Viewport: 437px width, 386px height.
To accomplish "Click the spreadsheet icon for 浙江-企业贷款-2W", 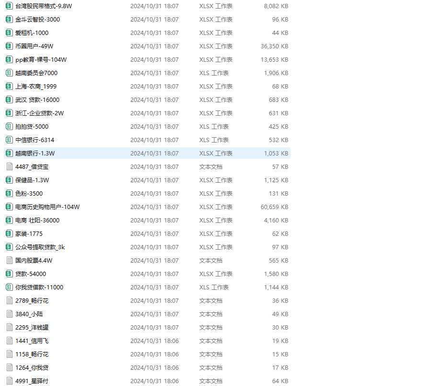I will pyautogui.click(x=9, y=113).
